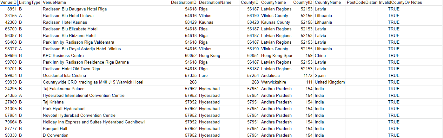
Task: Select the CountryName header cell
Action: pos(330,3)
